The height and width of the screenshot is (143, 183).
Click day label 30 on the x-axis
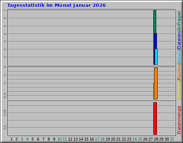click(167, 139)
